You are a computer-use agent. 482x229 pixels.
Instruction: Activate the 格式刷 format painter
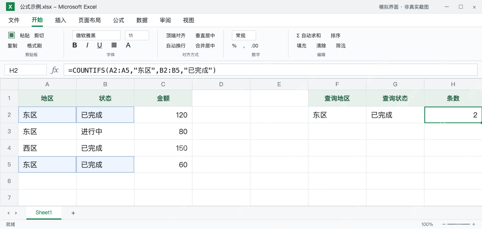pyautogui.click(x=34, y=46)
